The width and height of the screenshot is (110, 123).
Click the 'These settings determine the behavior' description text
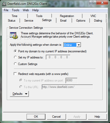(57, 35)
